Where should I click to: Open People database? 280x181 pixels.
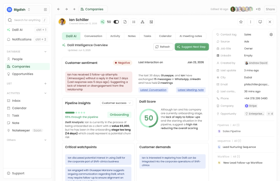click(x=27, y=59)
